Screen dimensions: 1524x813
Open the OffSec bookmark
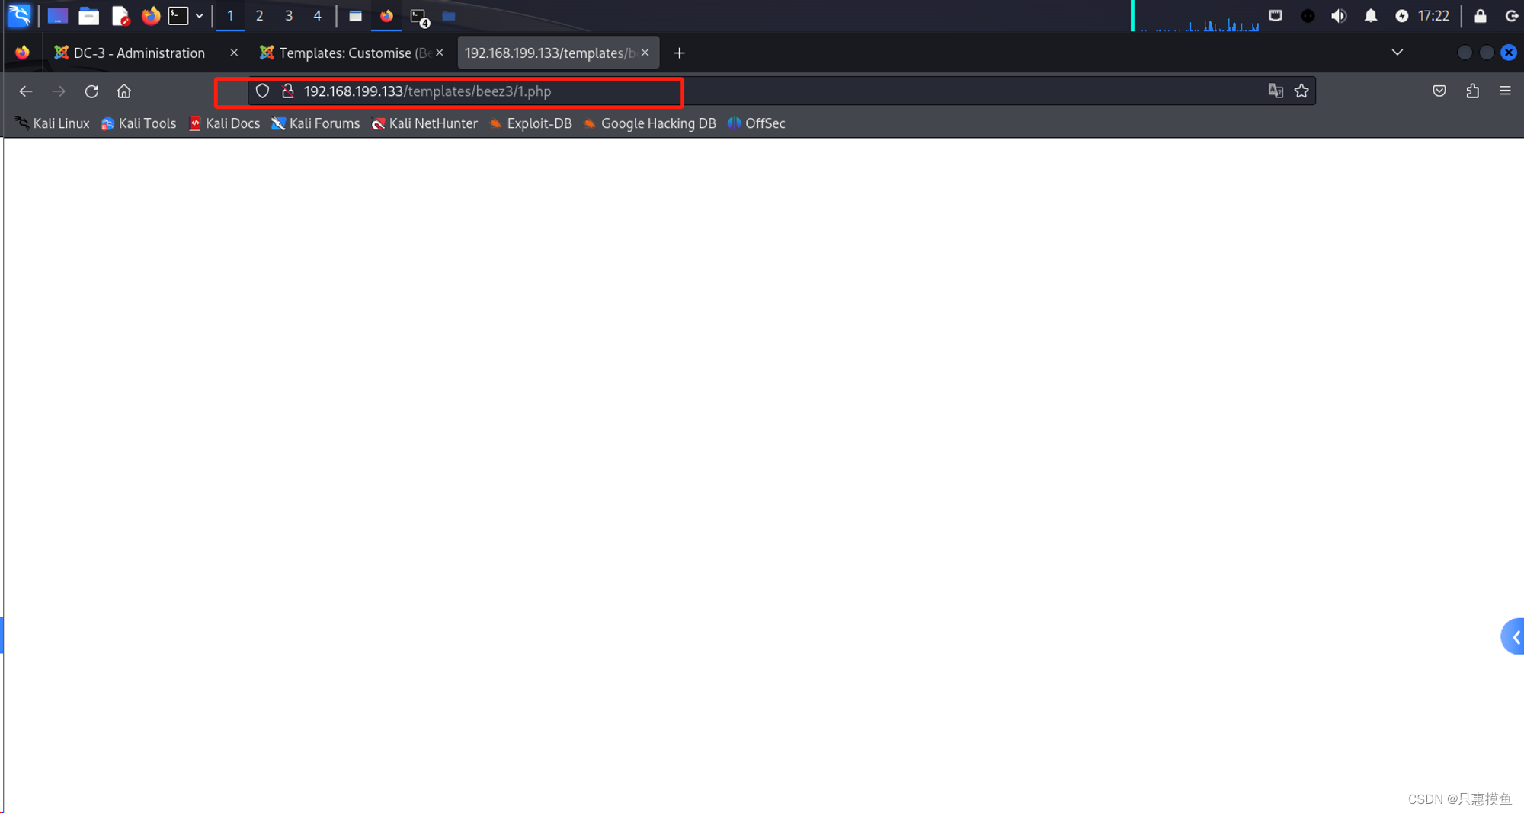point(757,123)
